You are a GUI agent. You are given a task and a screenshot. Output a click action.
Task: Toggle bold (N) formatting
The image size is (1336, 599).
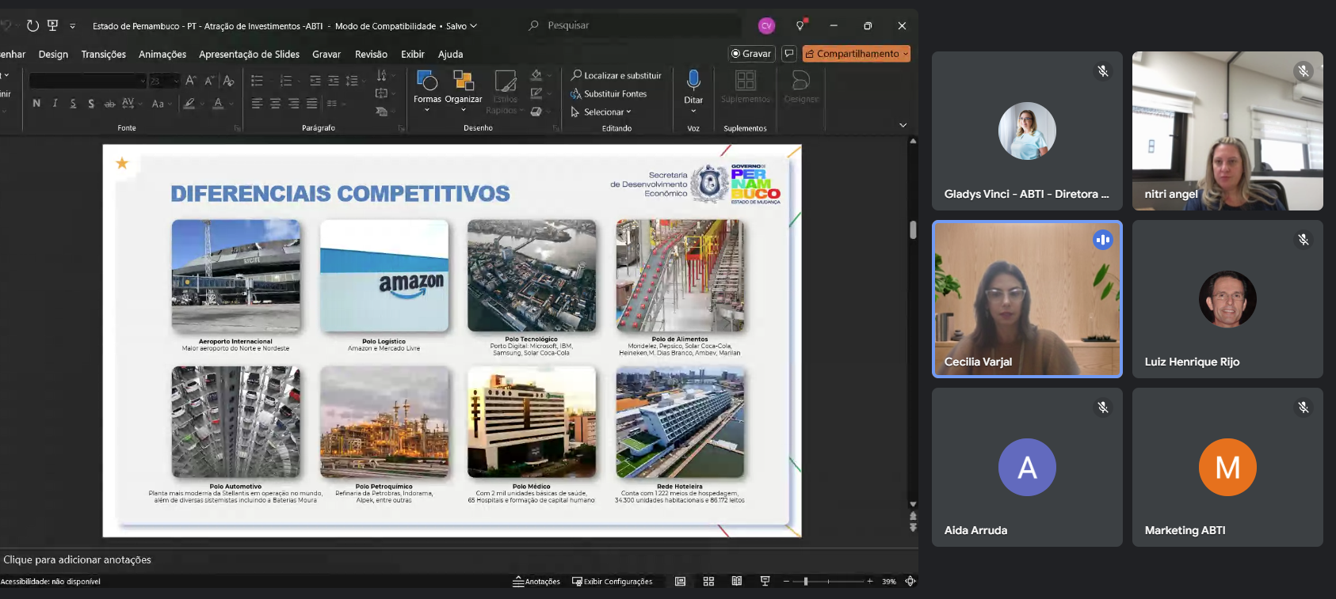(x=36, y=104)
